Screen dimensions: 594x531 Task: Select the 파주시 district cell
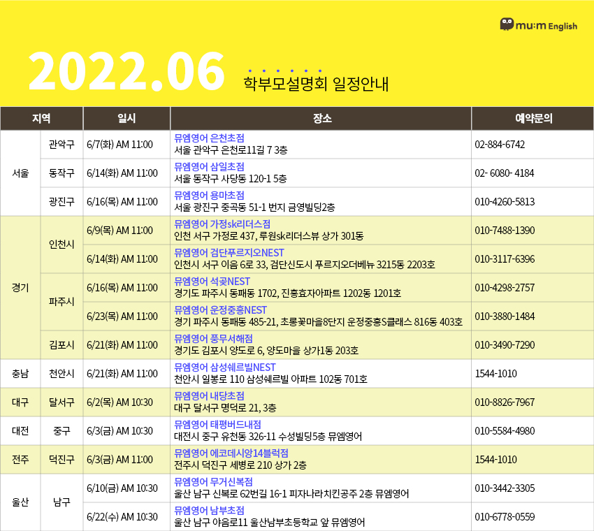(61, 302)
